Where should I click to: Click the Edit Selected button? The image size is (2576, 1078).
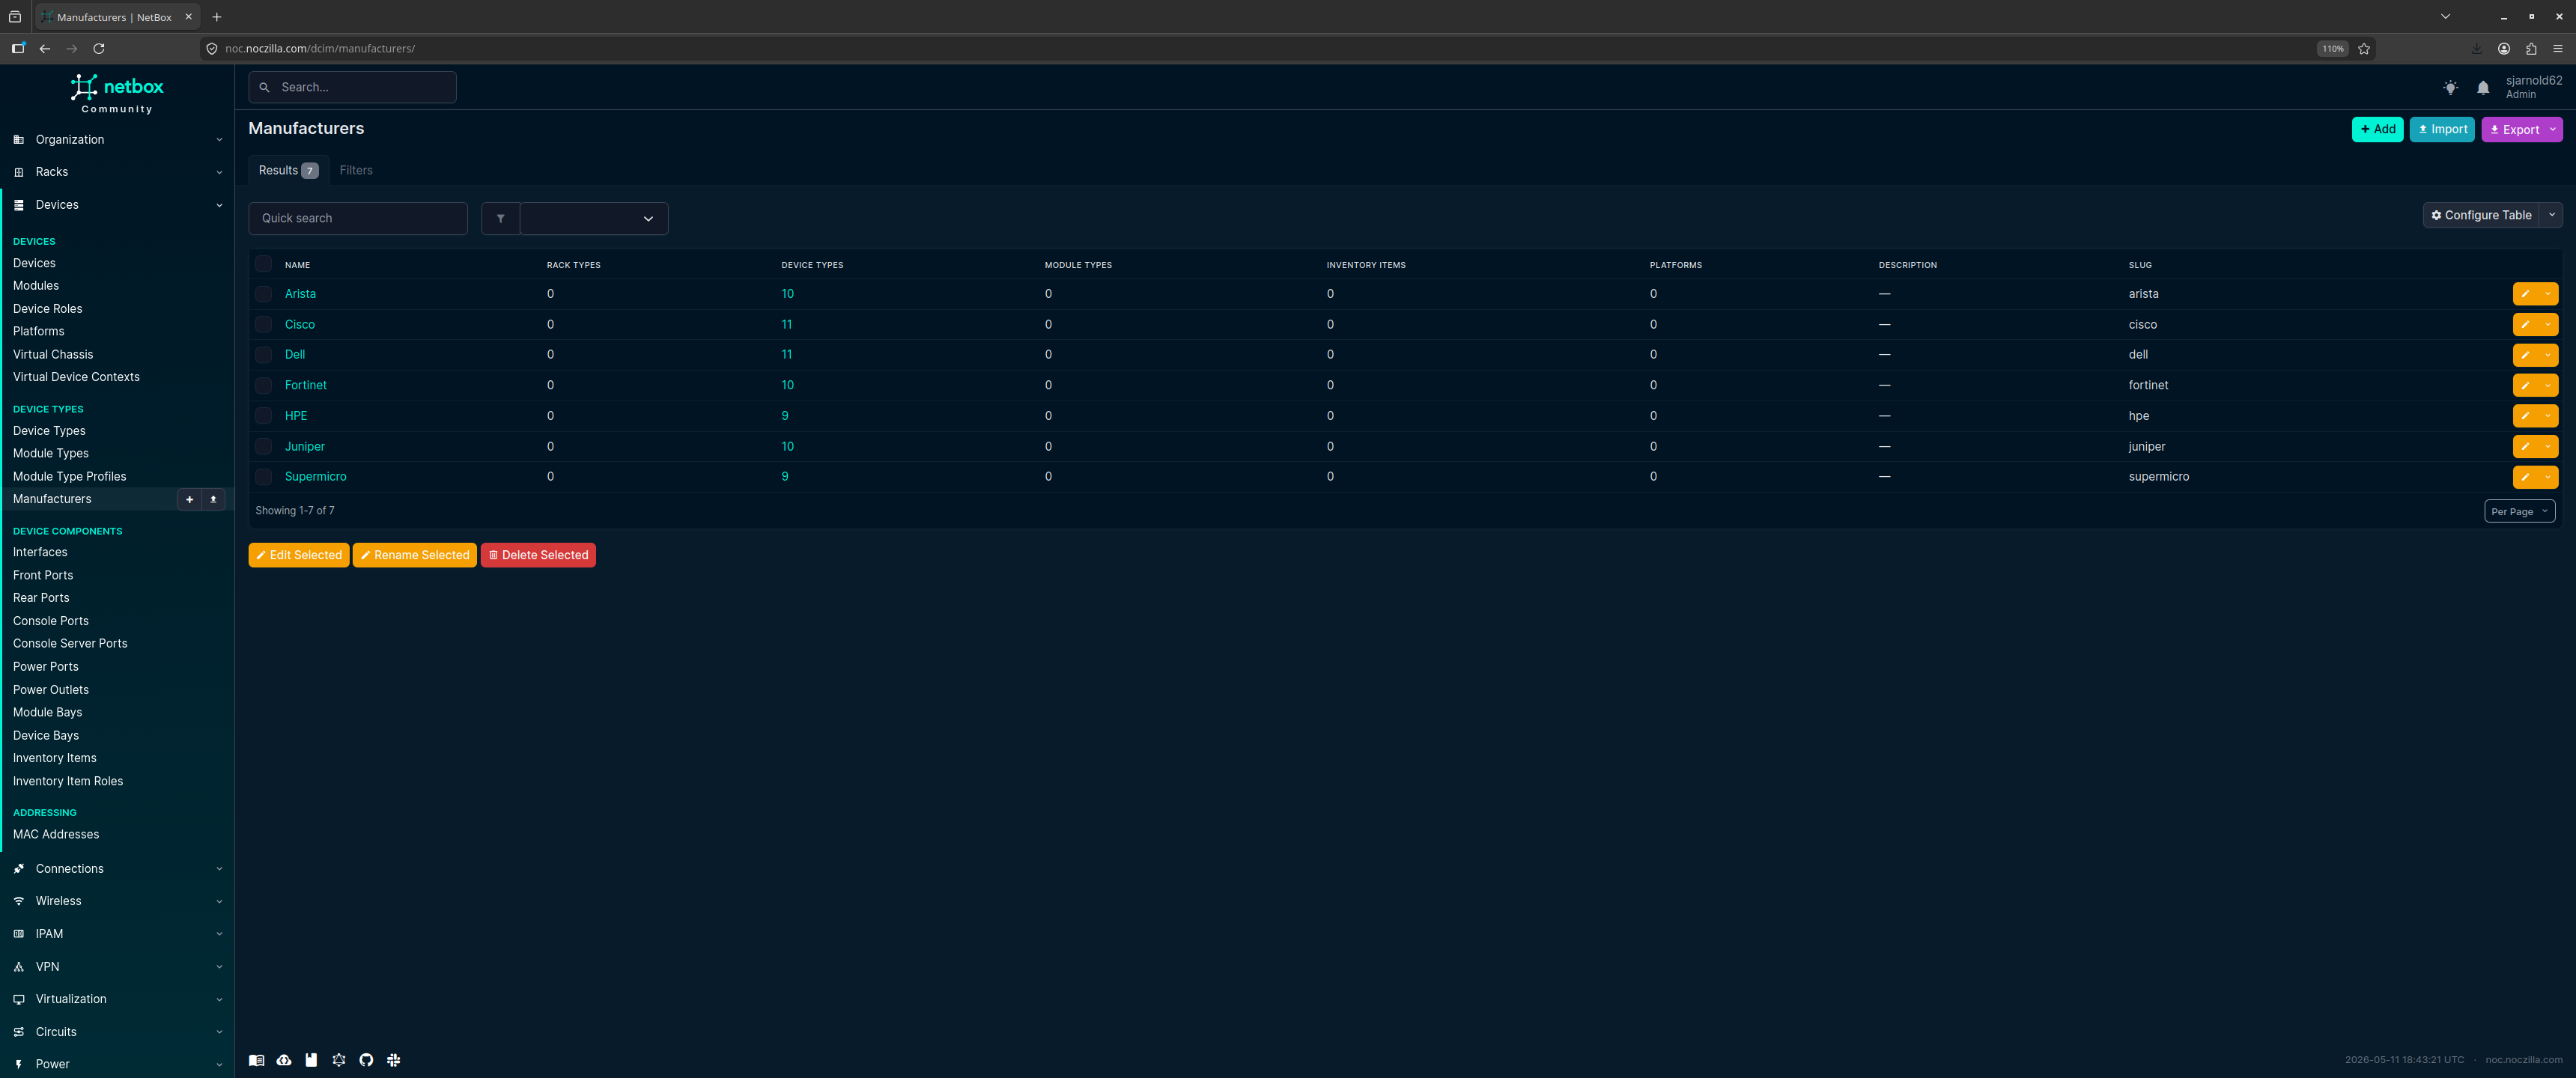[299, 555]
